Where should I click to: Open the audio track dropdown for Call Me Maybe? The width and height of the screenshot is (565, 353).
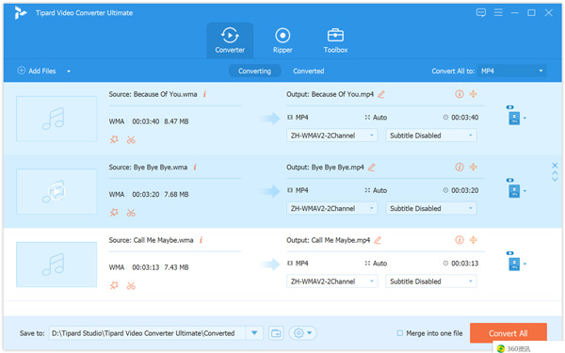[x=331, y=281]
